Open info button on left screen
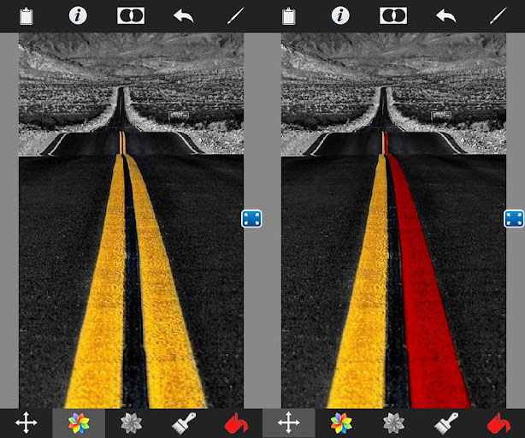Image resolution: width=525 pixels, height=438 pixels. click(78, 15)
